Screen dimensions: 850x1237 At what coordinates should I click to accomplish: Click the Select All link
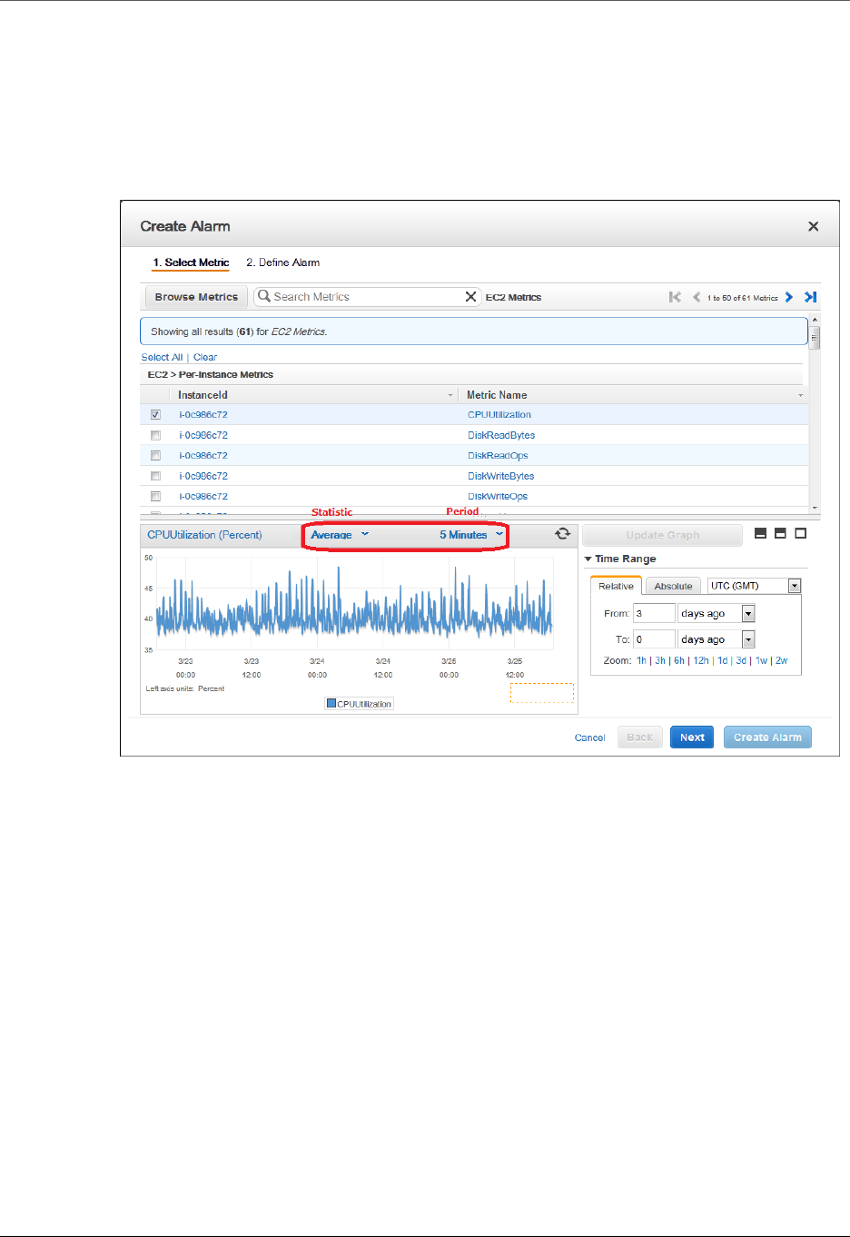162,358
